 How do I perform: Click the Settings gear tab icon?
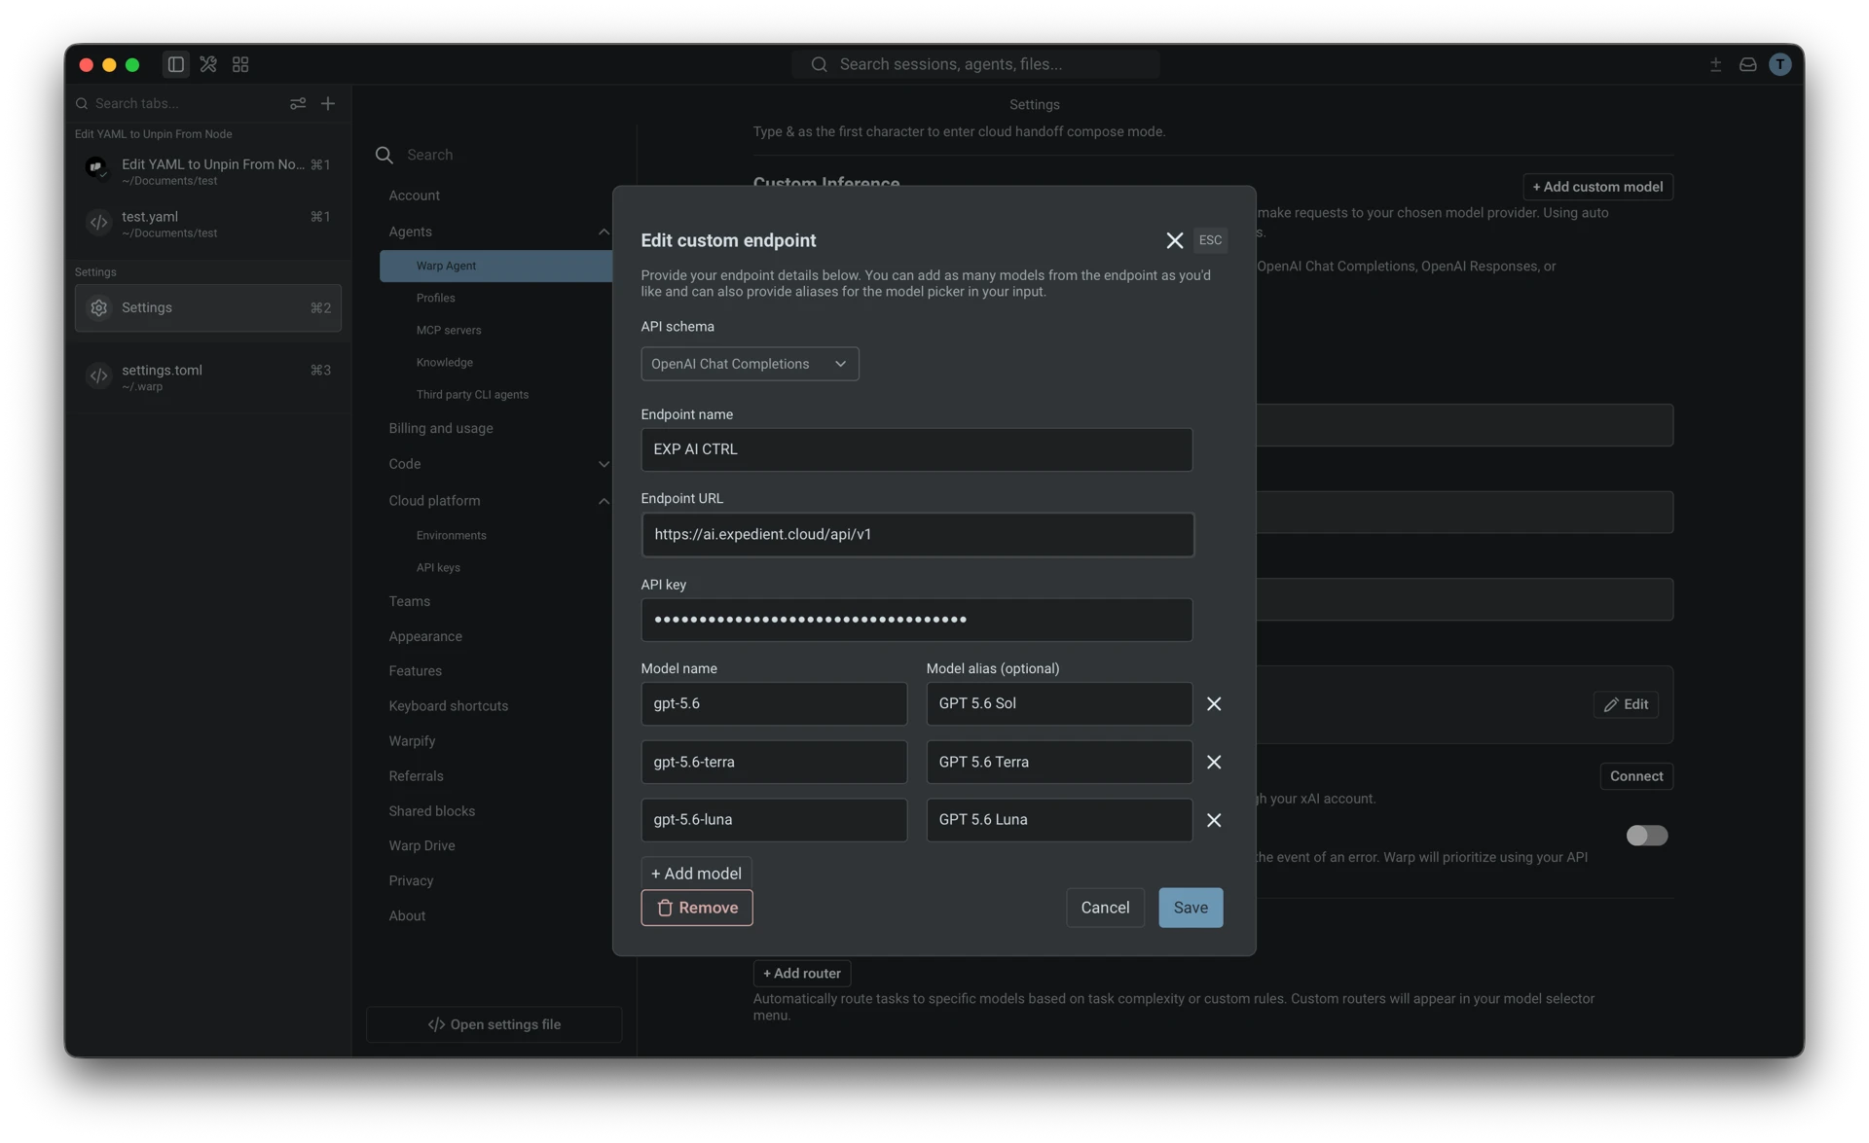point(98,307)
